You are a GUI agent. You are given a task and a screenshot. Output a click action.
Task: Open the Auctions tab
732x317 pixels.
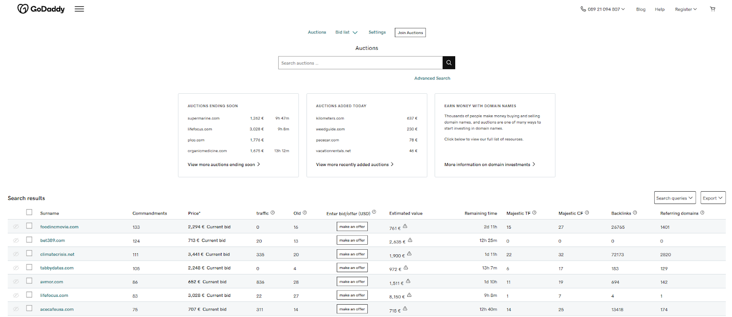317,32
